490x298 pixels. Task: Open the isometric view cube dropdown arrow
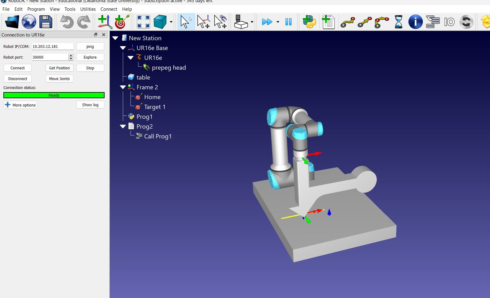(x=171, y=22)
